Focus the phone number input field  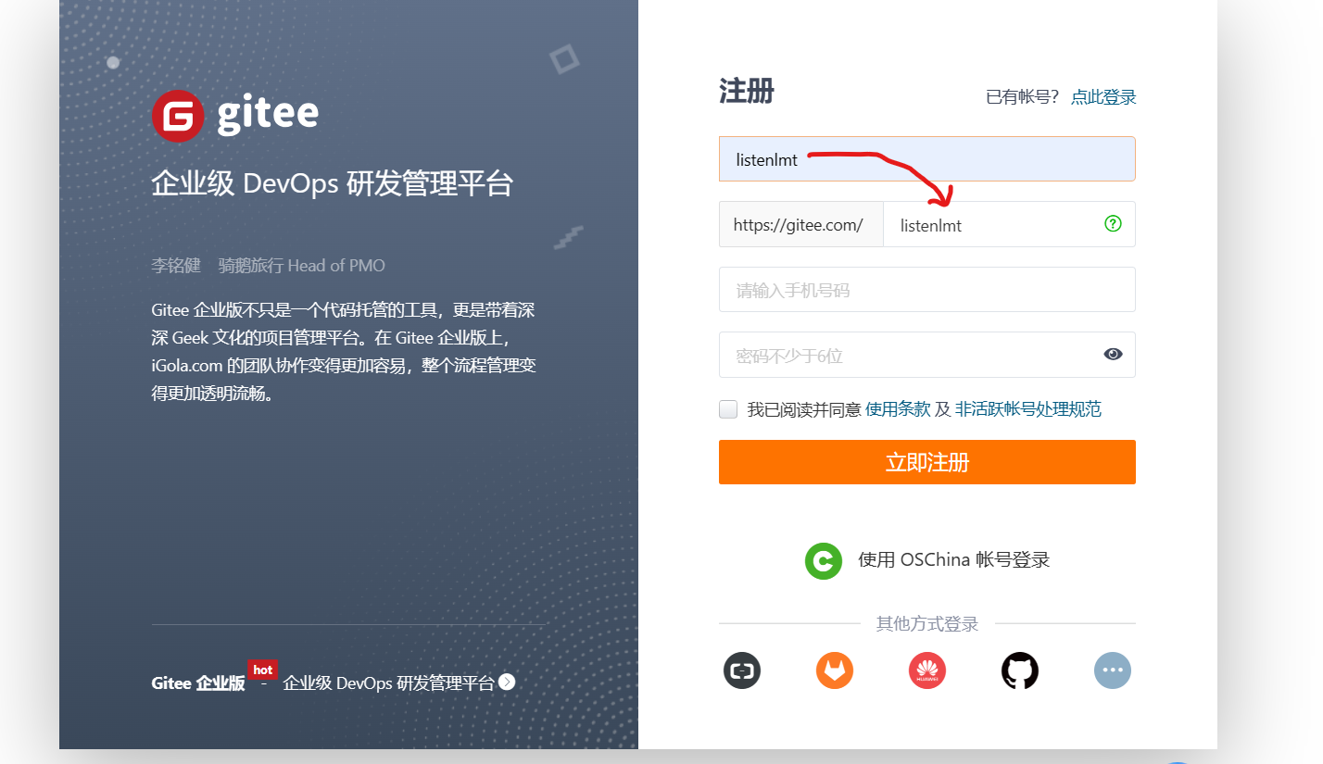(926, 289)
